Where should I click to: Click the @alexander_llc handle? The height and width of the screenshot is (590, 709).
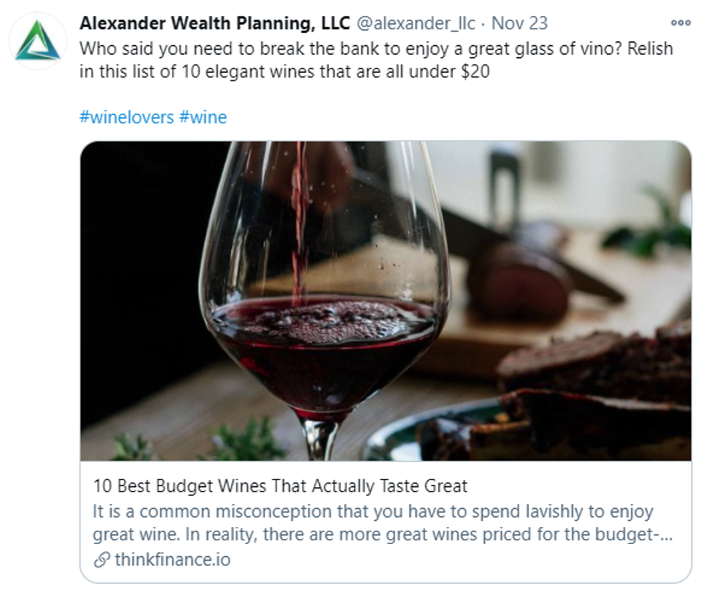[415, 23]
